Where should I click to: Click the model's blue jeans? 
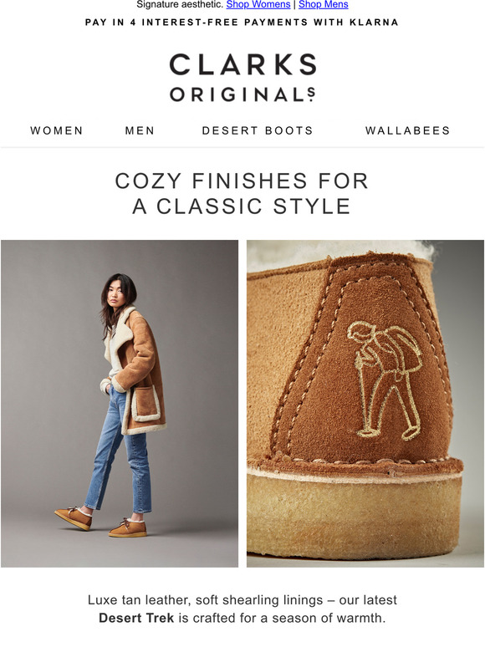click(118, 452)
